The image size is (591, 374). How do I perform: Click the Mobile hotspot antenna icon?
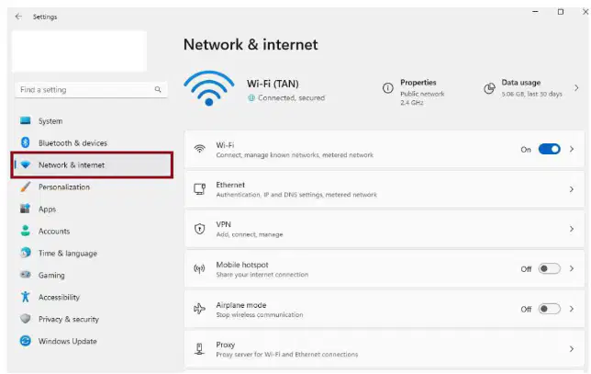pos(199,268)
